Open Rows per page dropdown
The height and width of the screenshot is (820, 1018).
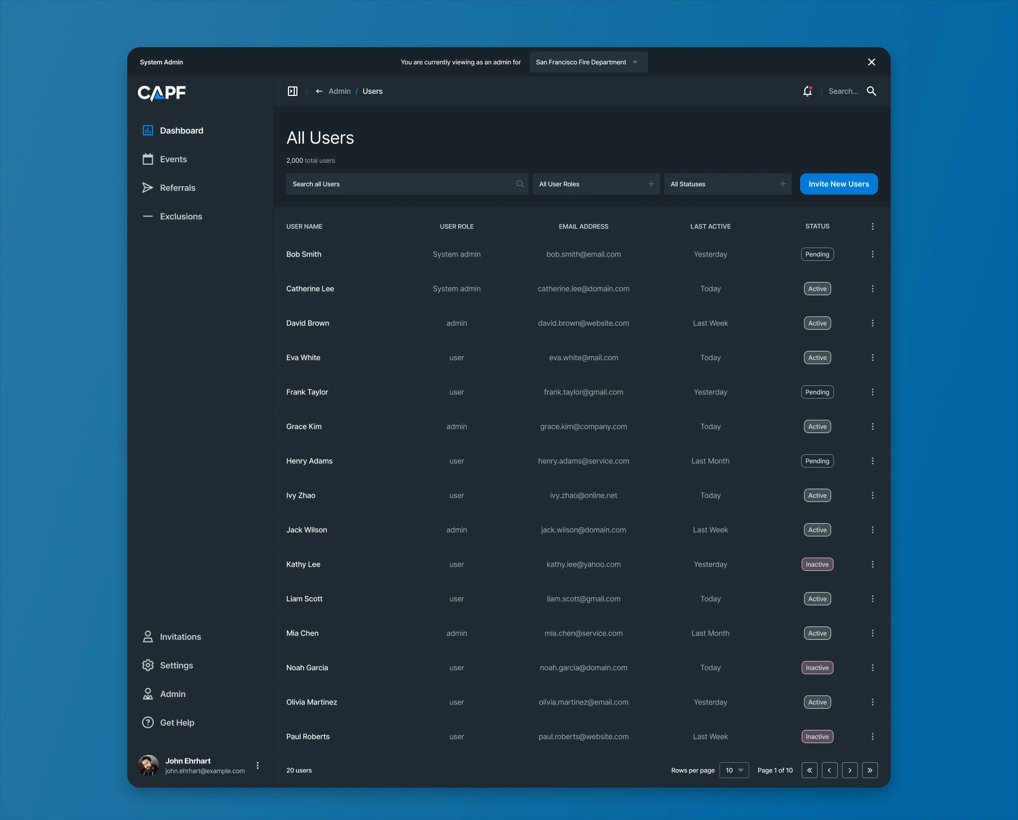pos(734,770)
